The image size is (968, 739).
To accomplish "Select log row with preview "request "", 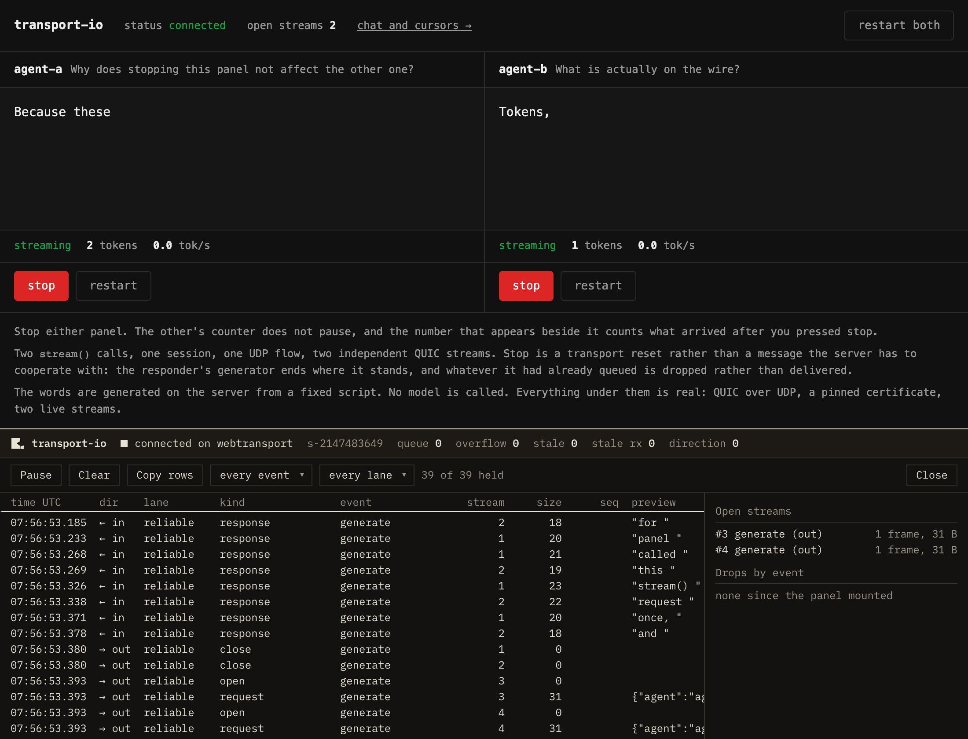I will point(352,602).
